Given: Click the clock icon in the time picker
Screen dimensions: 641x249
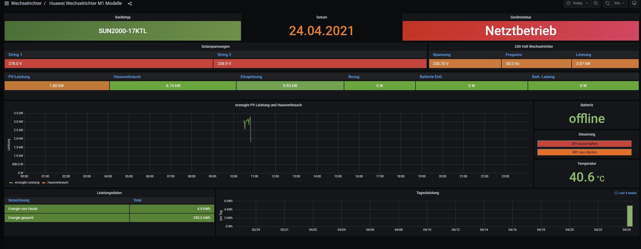Looking at the screenshot, I should (x=568, y=3).
